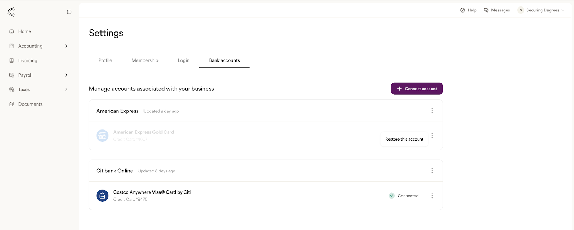
Task: Open Citibank Online three-dot menu
Action: (x=432, y=171)
